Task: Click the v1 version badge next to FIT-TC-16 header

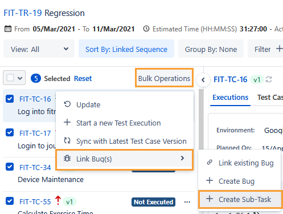Action: pos(257,80)
